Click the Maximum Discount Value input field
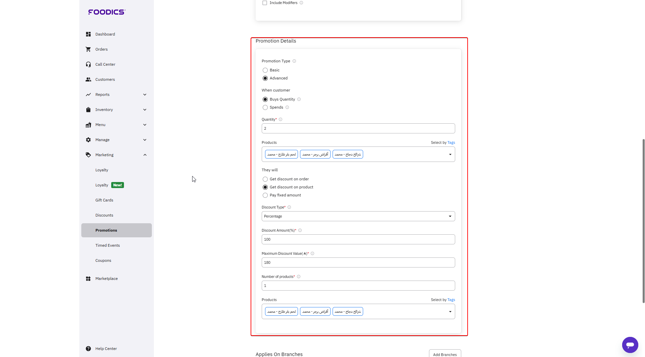This screenshot has width=645, height=357. pyautogui.click(x=358, y=262)
